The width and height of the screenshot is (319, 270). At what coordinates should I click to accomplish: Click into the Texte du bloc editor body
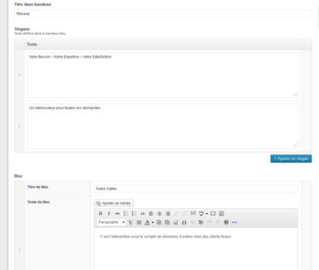(x=196, y=249)
